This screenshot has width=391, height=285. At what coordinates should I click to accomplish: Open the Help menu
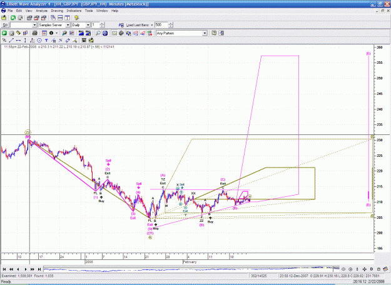(114, 11)
